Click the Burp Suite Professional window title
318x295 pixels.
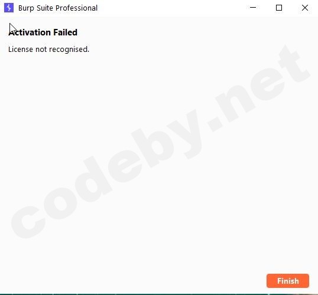coord(58,8)
